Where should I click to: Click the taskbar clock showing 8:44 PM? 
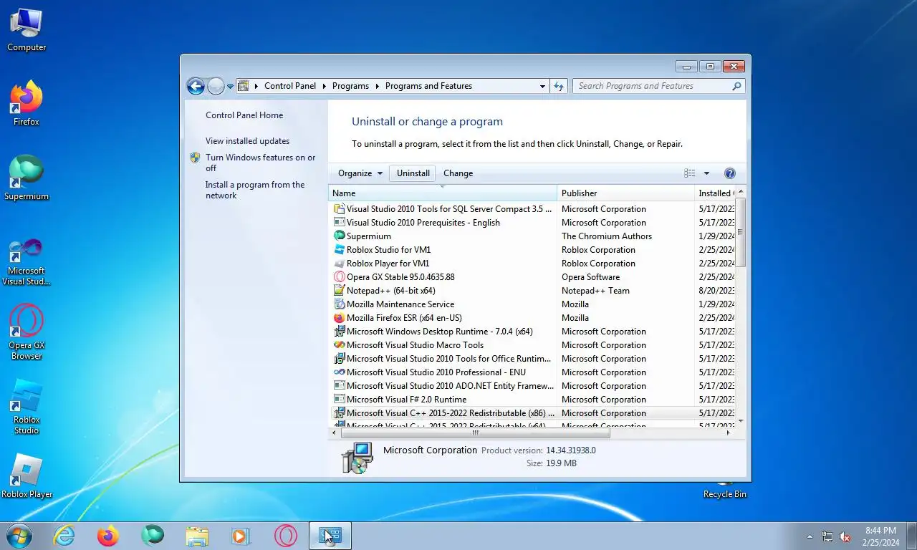880,536
